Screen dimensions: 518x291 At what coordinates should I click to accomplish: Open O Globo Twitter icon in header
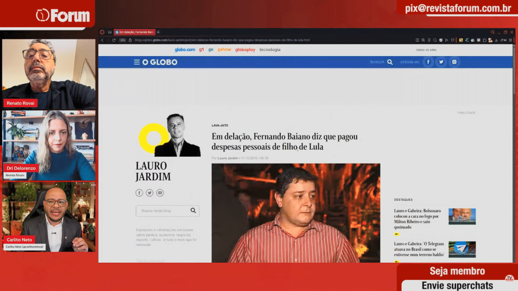441,62
